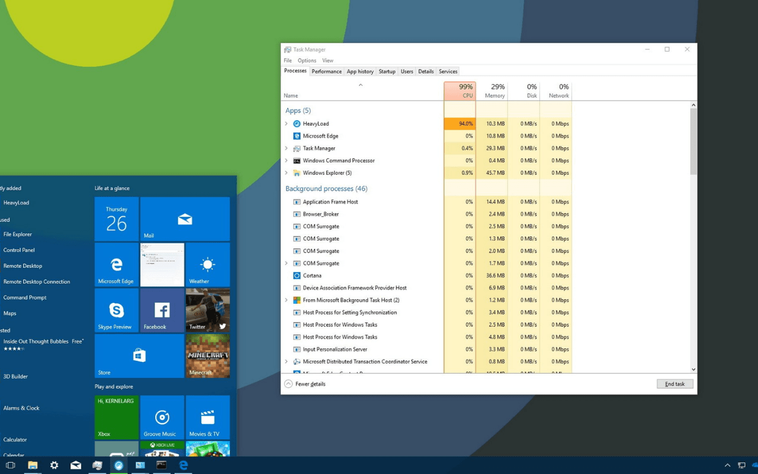Select the Cortana background process icon
This screenshot has height=474, width=758.
pos(297,276)
